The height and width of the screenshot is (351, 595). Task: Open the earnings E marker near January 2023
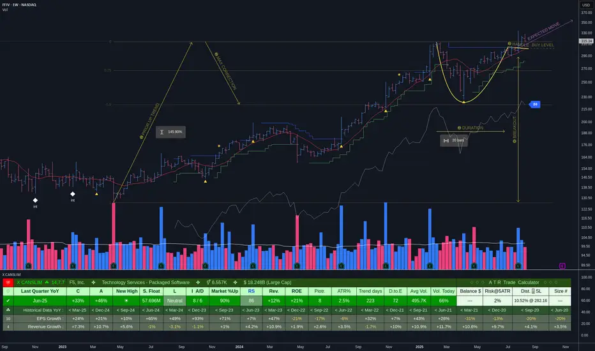[x=72, y=266]
